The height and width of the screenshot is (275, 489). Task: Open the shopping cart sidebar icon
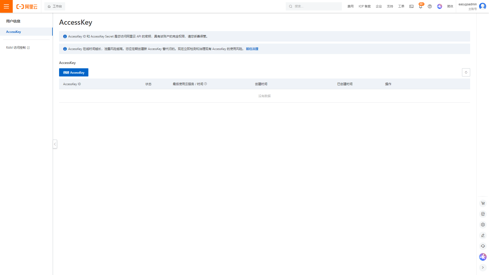(483, 203)
